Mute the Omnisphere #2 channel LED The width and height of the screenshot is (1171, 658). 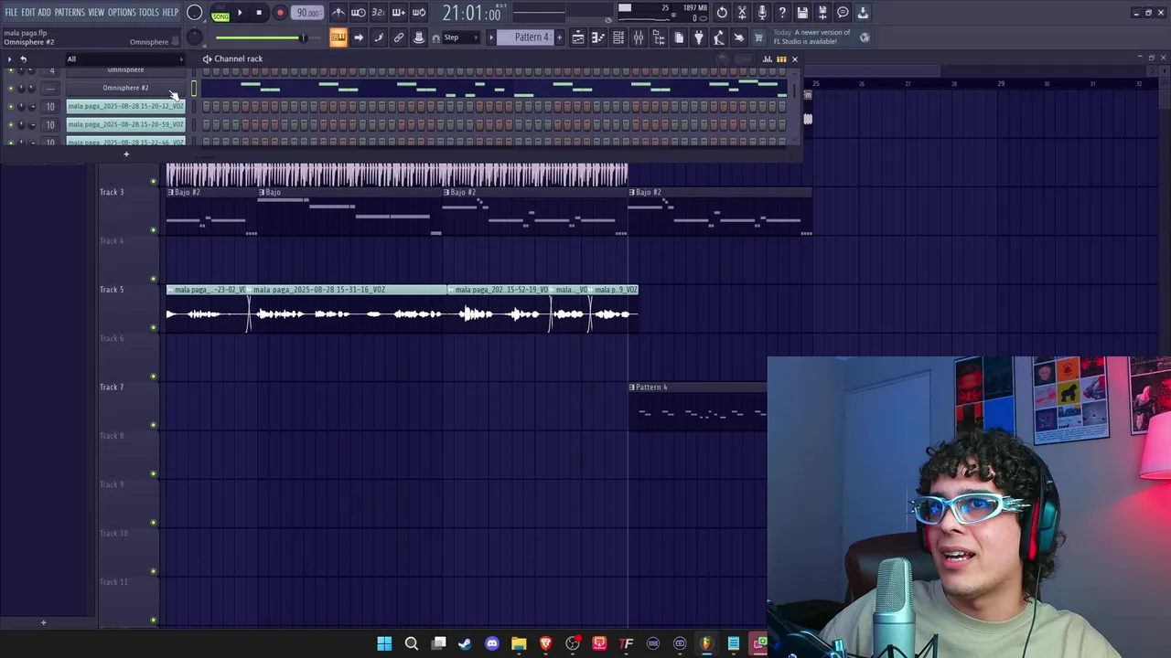[11, 89]
